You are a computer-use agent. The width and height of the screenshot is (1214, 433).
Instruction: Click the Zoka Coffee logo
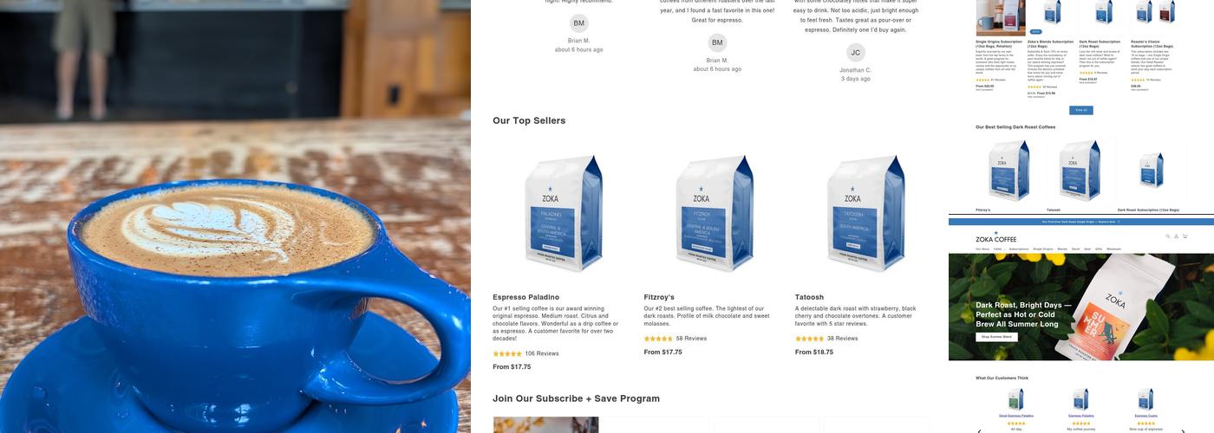996,237
